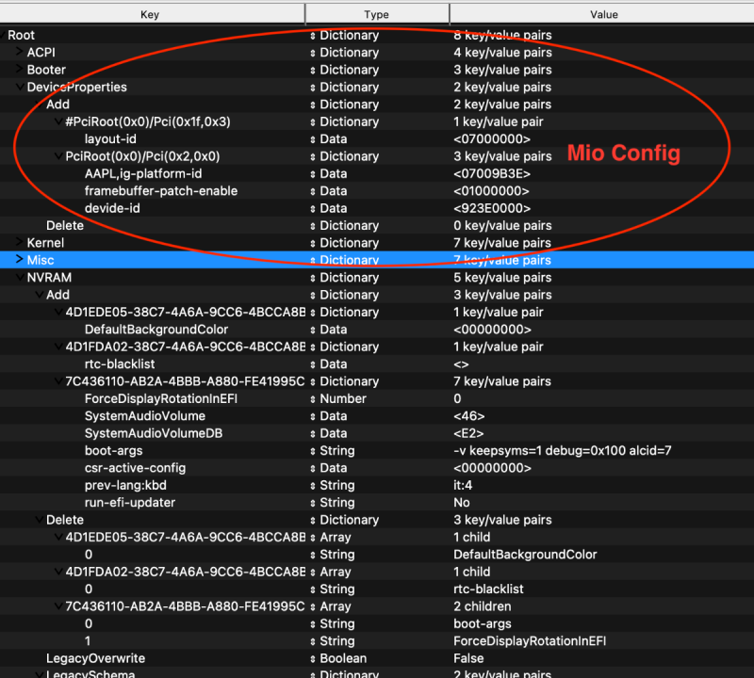Expand the Kernel dictionary
This screenshot has width=754, height=678.
point(21,242)
